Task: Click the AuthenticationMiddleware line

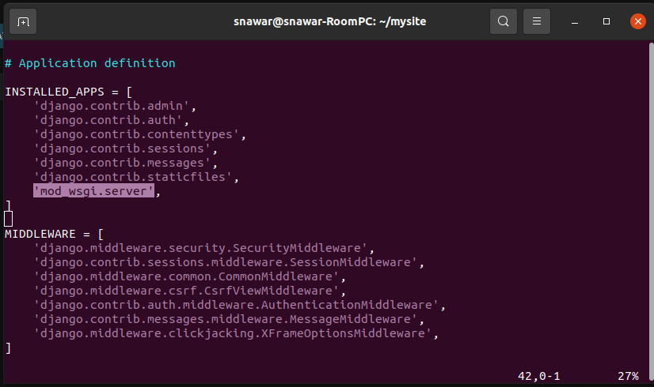Action: click(x=239, y=306)
